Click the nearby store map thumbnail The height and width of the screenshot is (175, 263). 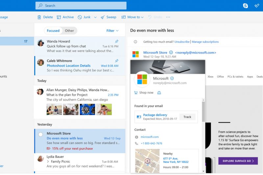(x=147, y=161)
